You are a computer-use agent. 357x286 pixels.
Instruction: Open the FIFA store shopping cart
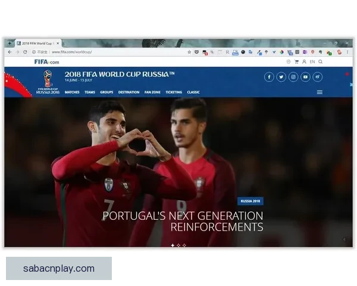(296, 61)
